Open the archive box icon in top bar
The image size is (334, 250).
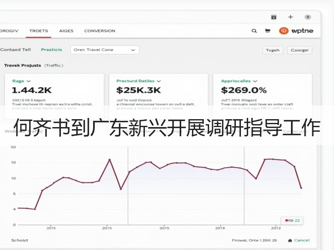point(274,17)
